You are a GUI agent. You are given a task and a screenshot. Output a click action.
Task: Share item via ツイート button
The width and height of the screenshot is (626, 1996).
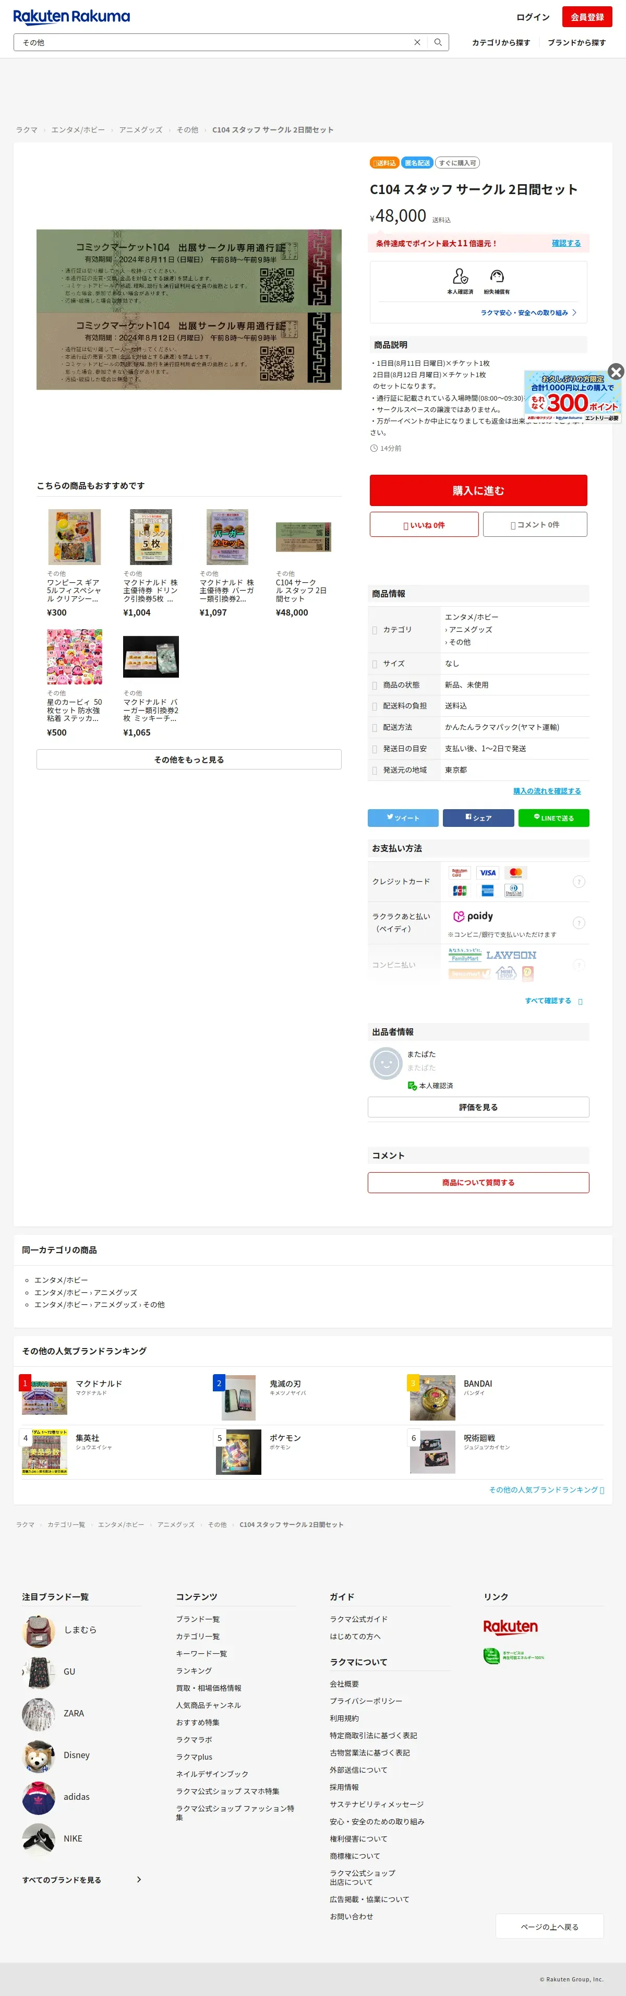point(403,817)
